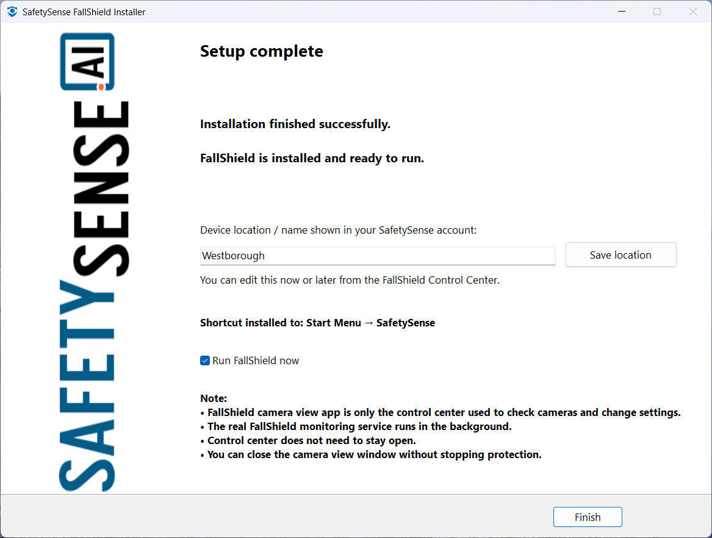Image resolution: width=712 pixels, height=538 pixels.
Task: Focus the Westborough device location field
Action: [378, 256]
